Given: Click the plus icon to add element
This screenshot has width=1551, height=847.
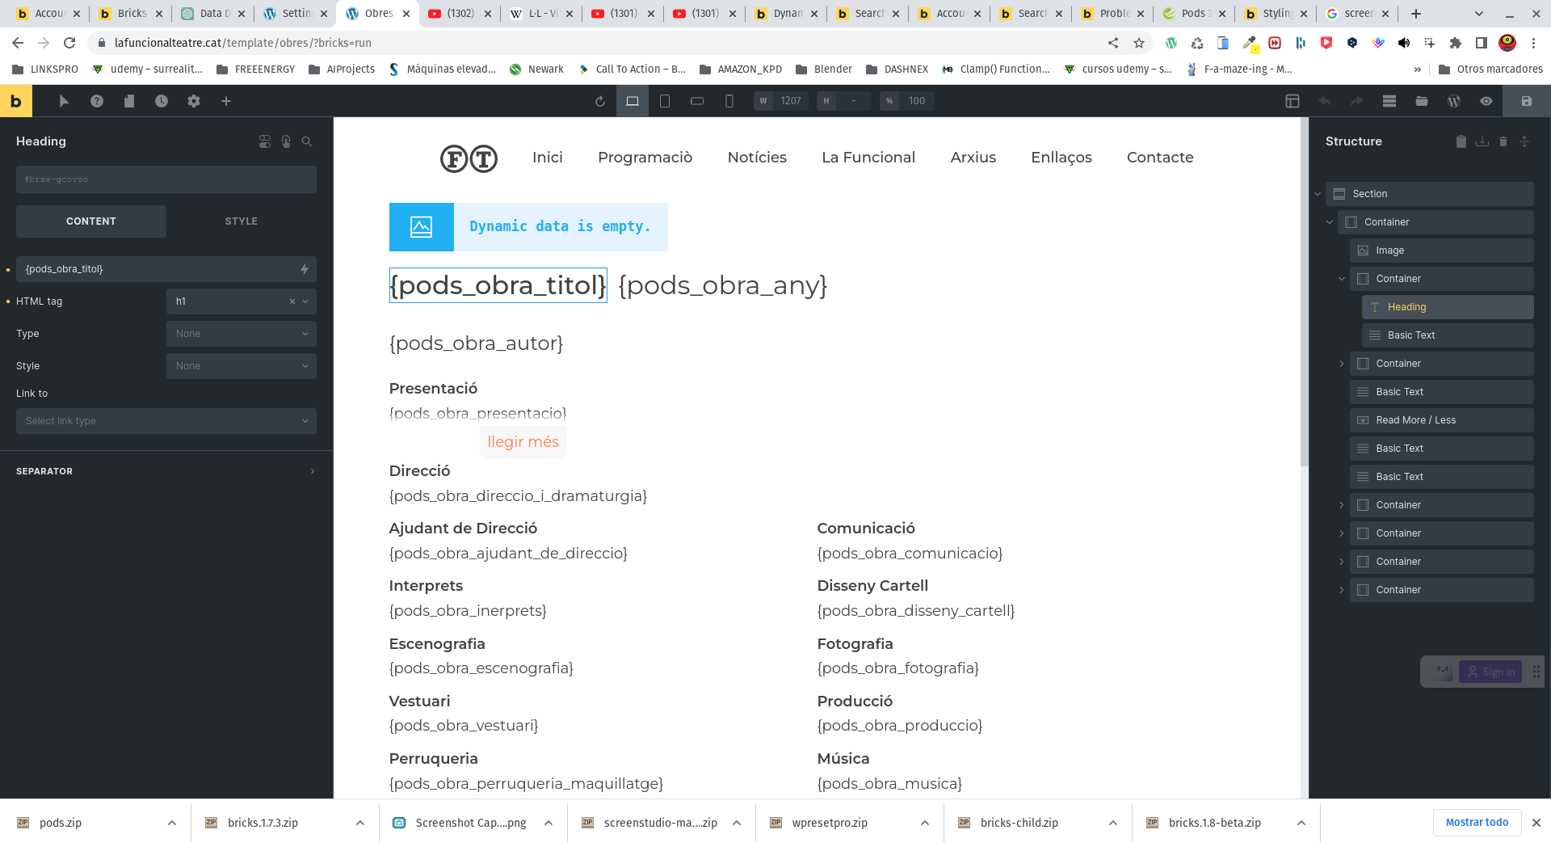Looking at the screenshot, I should coord(226,101).
